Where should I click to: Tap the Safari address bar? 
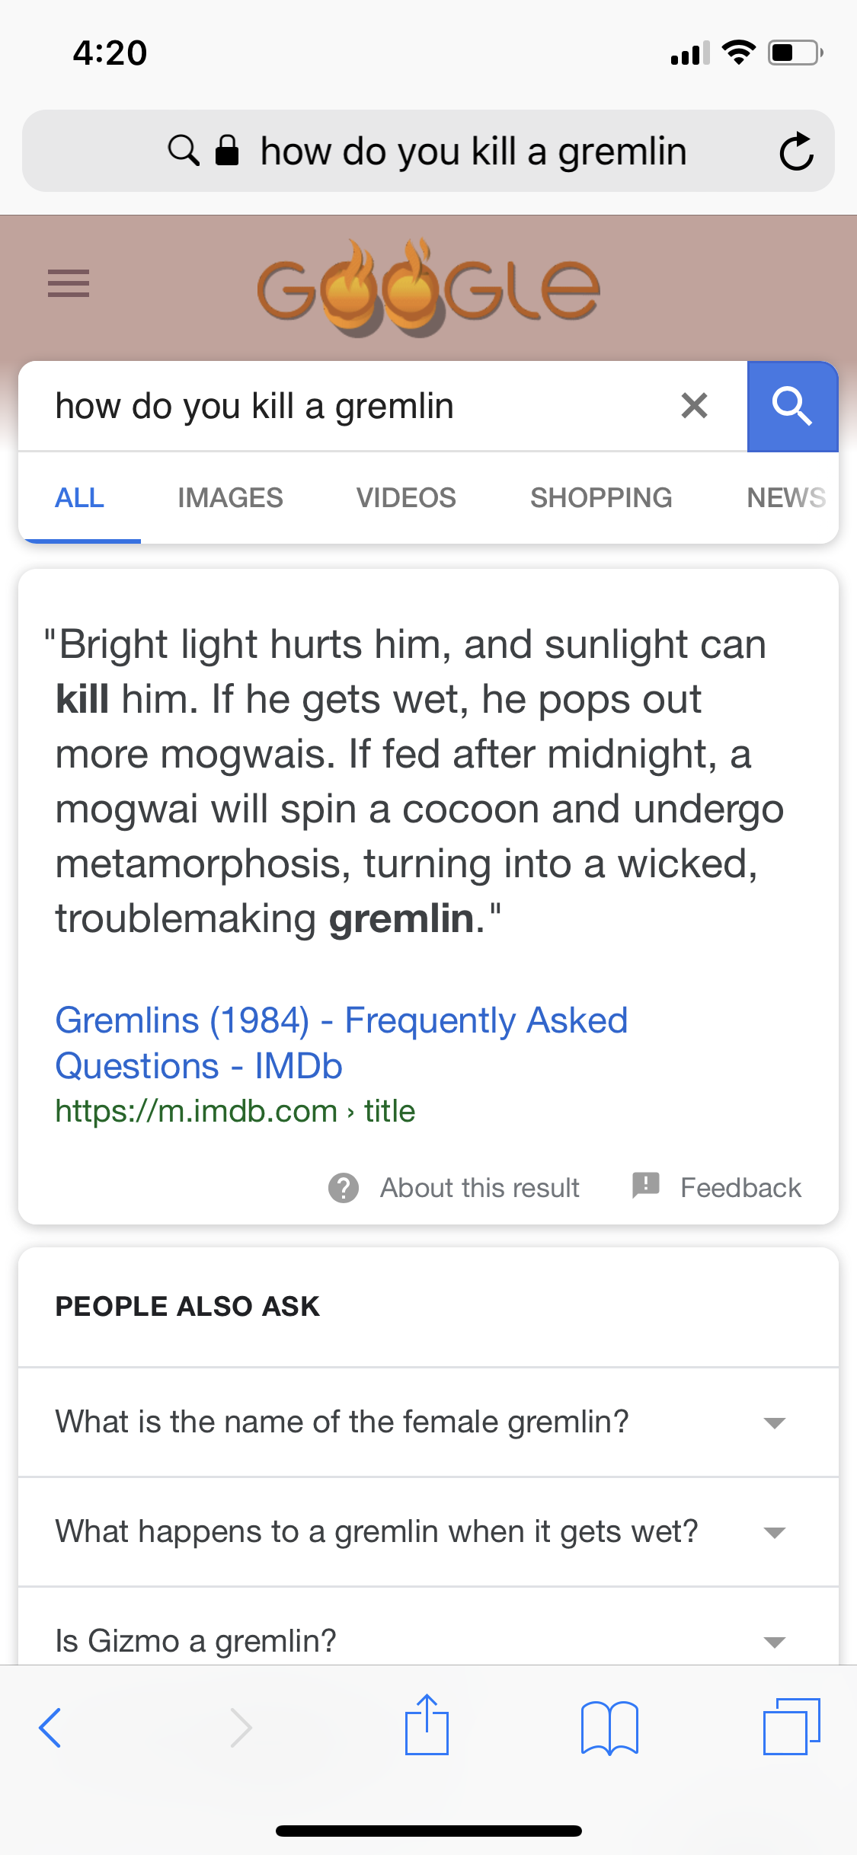(x=428, y=151)
